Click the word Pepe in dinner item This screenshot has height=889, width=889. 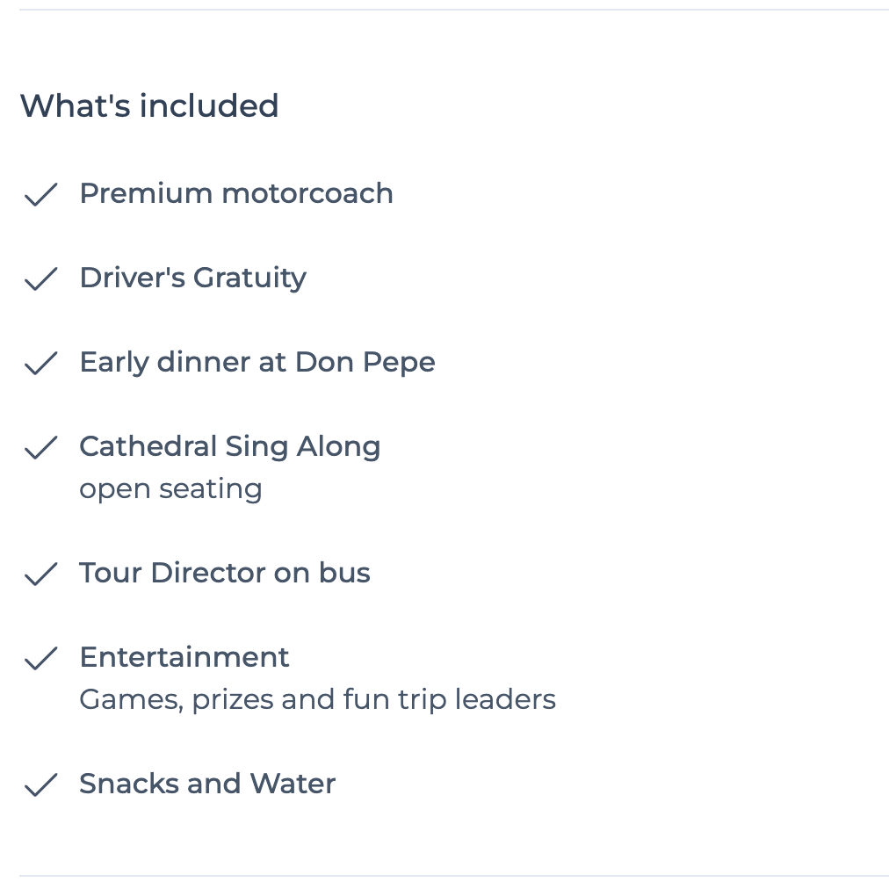point(399,364)
